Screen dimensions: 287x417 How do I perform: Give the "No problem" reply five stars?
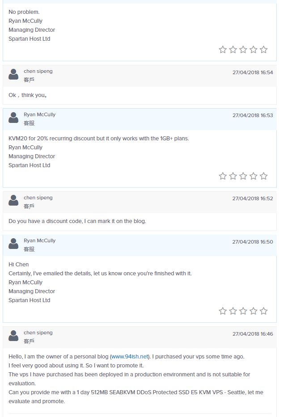click(264, 50)
